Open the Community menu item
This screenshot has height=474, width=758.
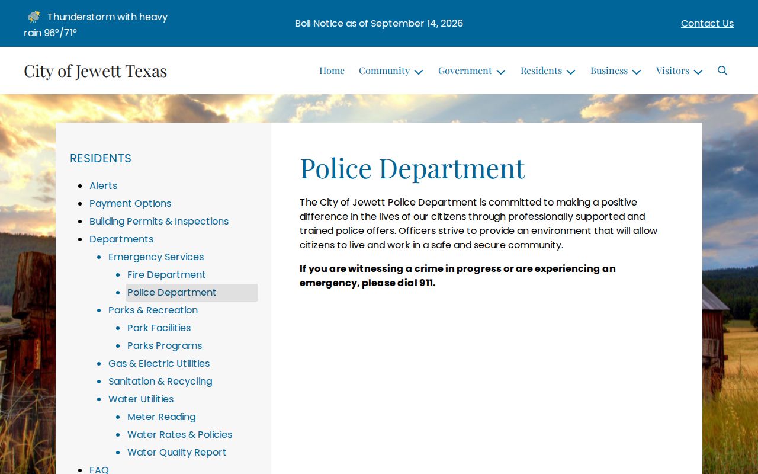pos(384,71)
